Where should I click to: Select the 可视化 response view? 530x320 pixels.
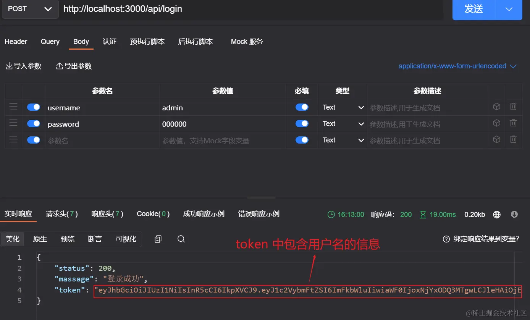pos(126,239)
